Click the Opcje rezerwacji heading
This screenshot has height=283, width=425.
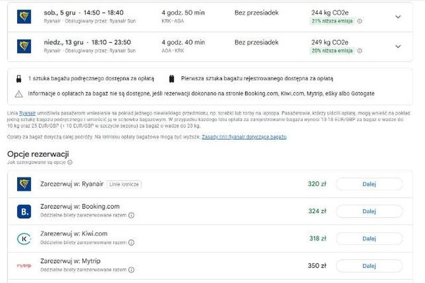coord(38,154)
